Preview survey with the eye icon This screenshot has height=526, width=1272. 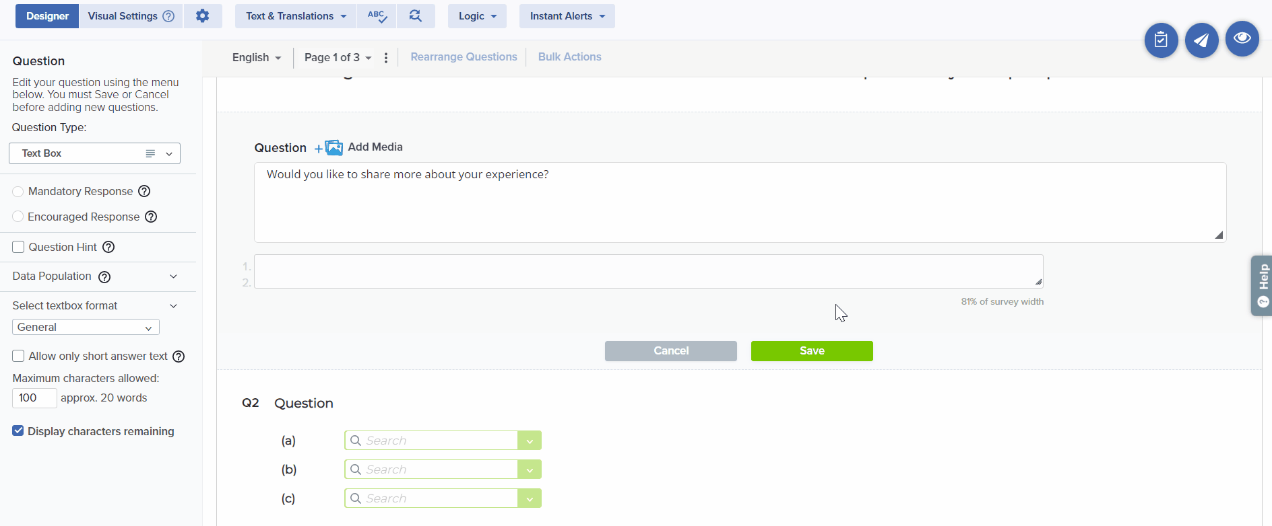tap(1242, 39)
